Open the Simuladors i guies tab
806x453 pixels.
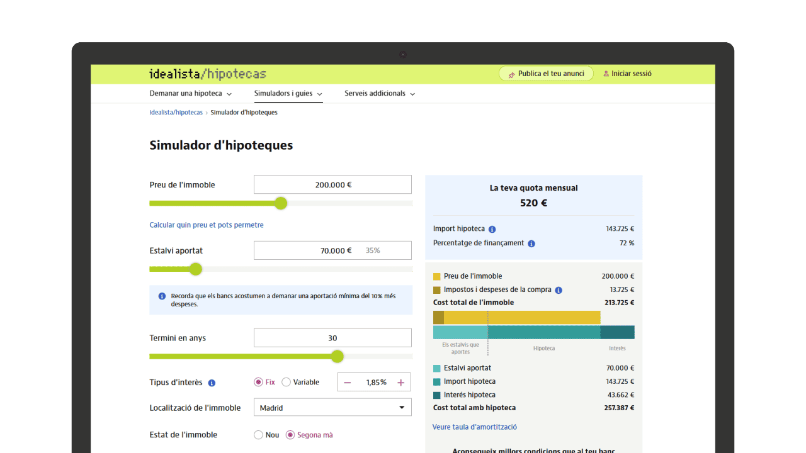tap(288, 94)
